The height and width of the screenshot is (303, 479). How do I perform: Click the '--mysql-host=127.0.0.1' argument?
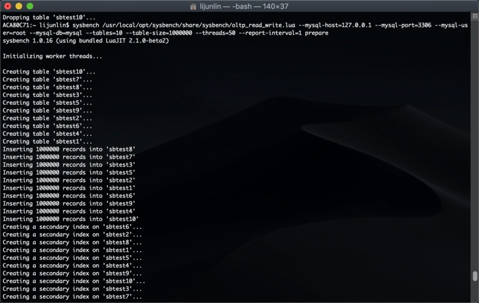click(335, 25)
